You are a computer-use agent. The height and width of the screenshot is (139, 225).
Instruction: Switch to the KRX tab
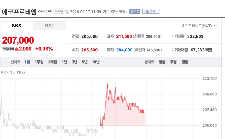click(17, 26)
